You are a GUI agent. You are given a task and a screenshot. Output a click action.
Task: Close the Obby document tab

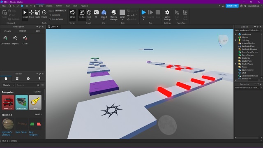[x=58, y=27]
